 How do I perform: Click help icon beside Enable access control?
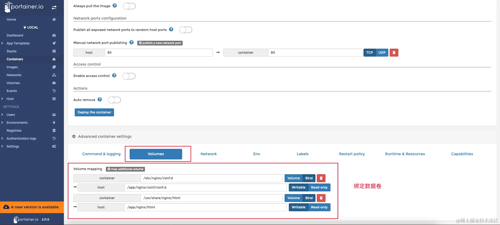click(114, 75)
